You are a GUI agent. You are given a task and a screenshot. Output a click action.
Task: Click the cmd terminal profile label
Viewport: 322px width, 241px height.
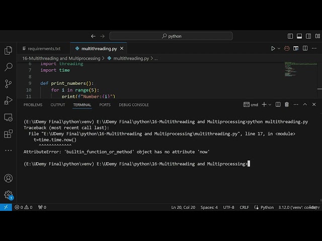point(251,105)
